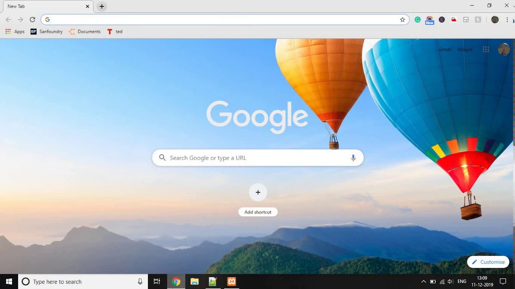
Task: Open File Explorer from taskbar
Action: [x=194, y=281]
